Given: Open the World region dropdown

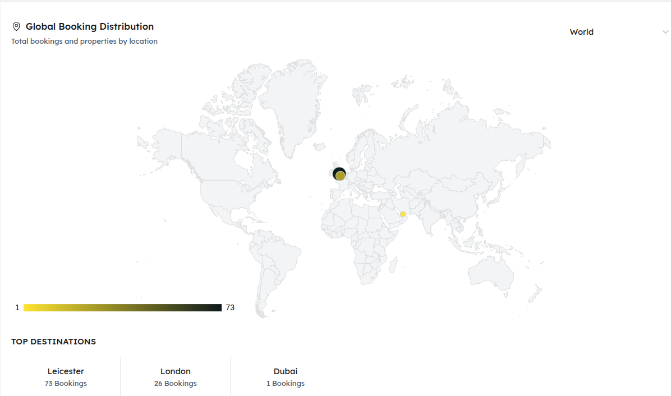Looking at the screenshot, I should pos(617,32).
